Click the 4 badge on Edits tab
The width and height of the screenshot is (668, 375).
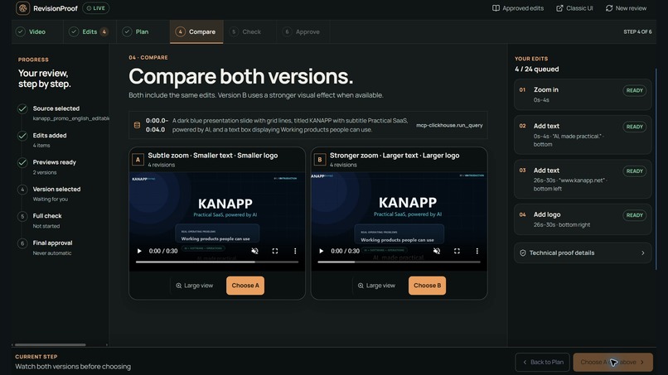tap(104, 31)
